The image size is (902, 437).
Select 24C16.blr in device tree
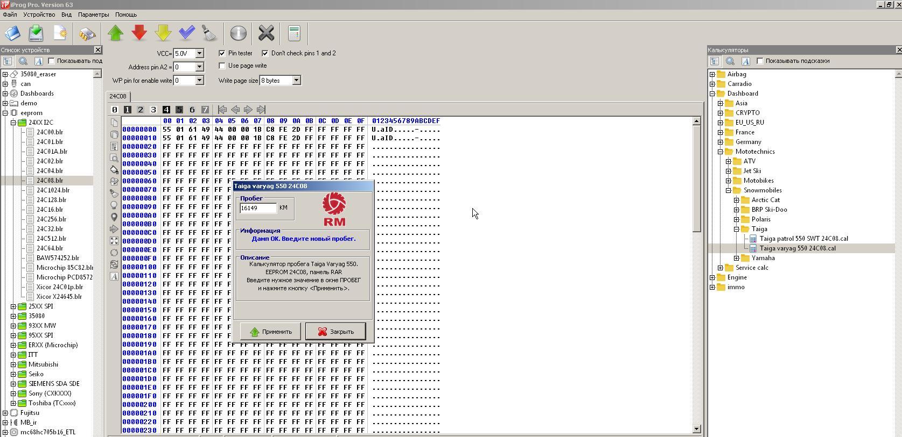(x=50, y=210)
